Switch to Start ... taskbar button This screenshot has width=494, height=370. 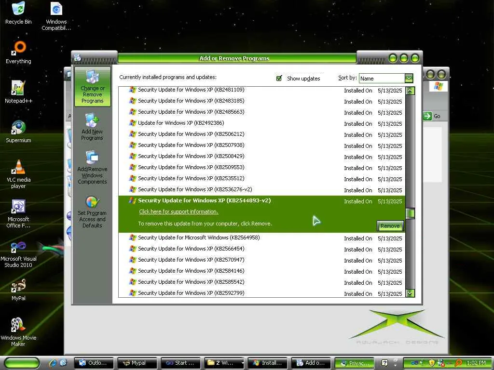[x=180, y=363]
